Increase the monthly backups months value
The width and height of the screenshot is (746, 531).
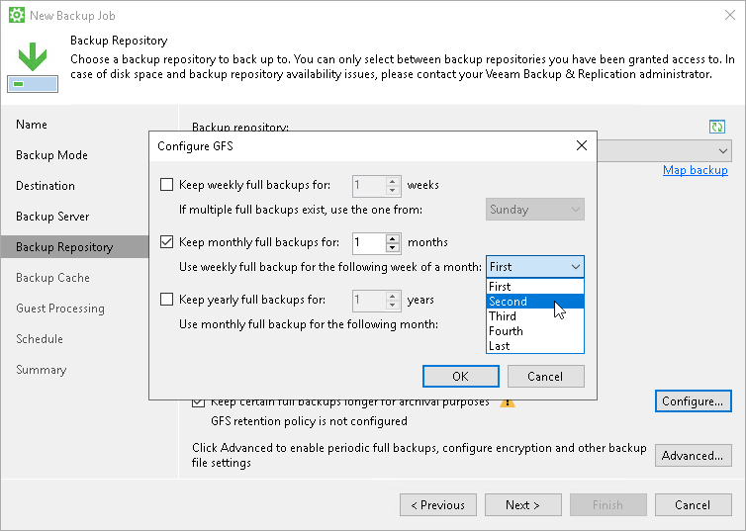393,238
